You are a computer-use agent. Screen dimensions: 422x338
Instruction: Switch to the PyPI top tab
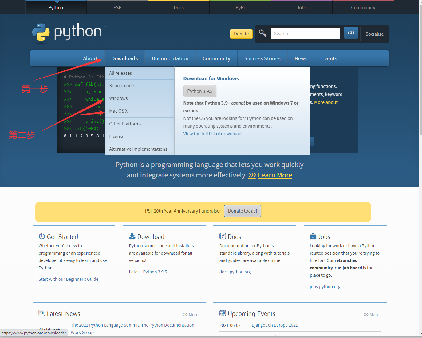coord(240,8)
